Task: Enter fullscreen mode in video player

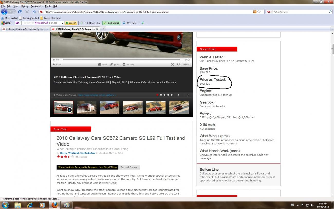Action: point(173,65)
